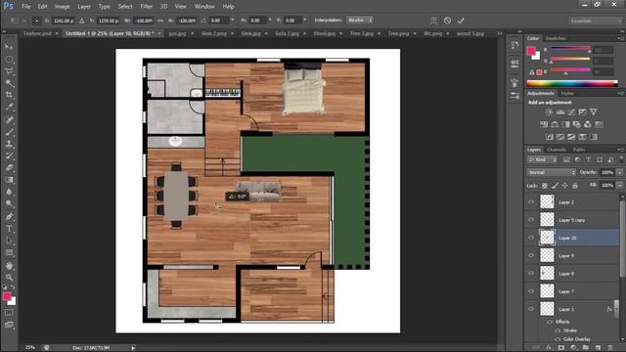The width and height of the screenshot is (626, 352).
Task: Show more document tabs chevron
Action: 500,33
